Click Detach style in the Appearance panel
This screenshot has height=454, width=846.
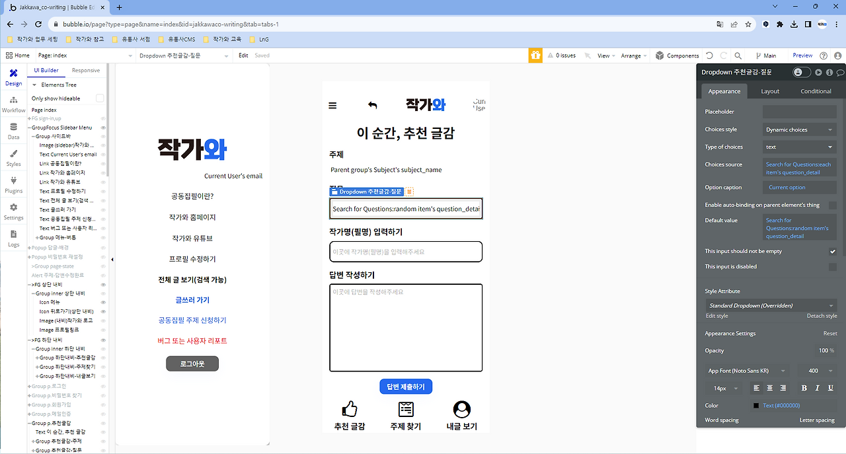tap(821, 315)
